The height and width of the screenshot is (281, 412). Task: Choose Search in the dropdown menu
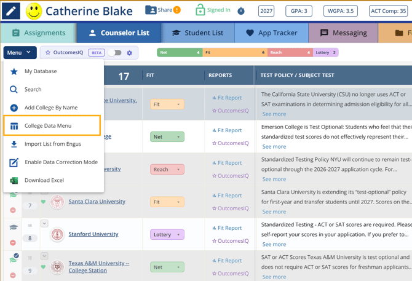pyautogui.click(x=52, y=89)
